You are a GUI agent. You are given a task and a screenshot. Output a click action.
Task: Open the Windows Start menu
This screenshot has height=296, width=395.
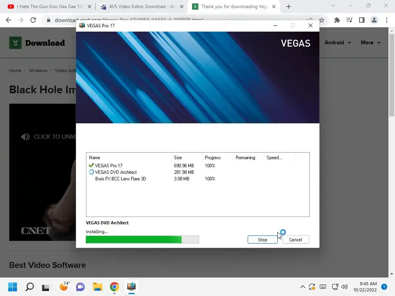pos(13,287)
